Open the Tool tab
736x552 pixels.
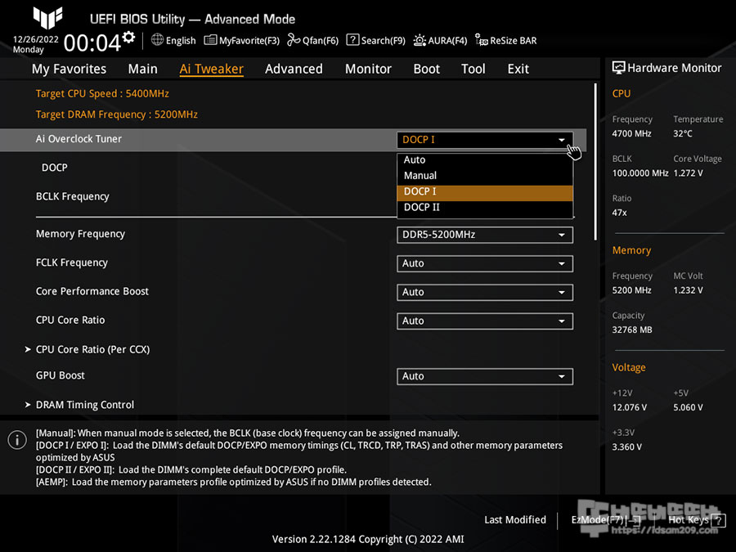click(x=473, y=69)
